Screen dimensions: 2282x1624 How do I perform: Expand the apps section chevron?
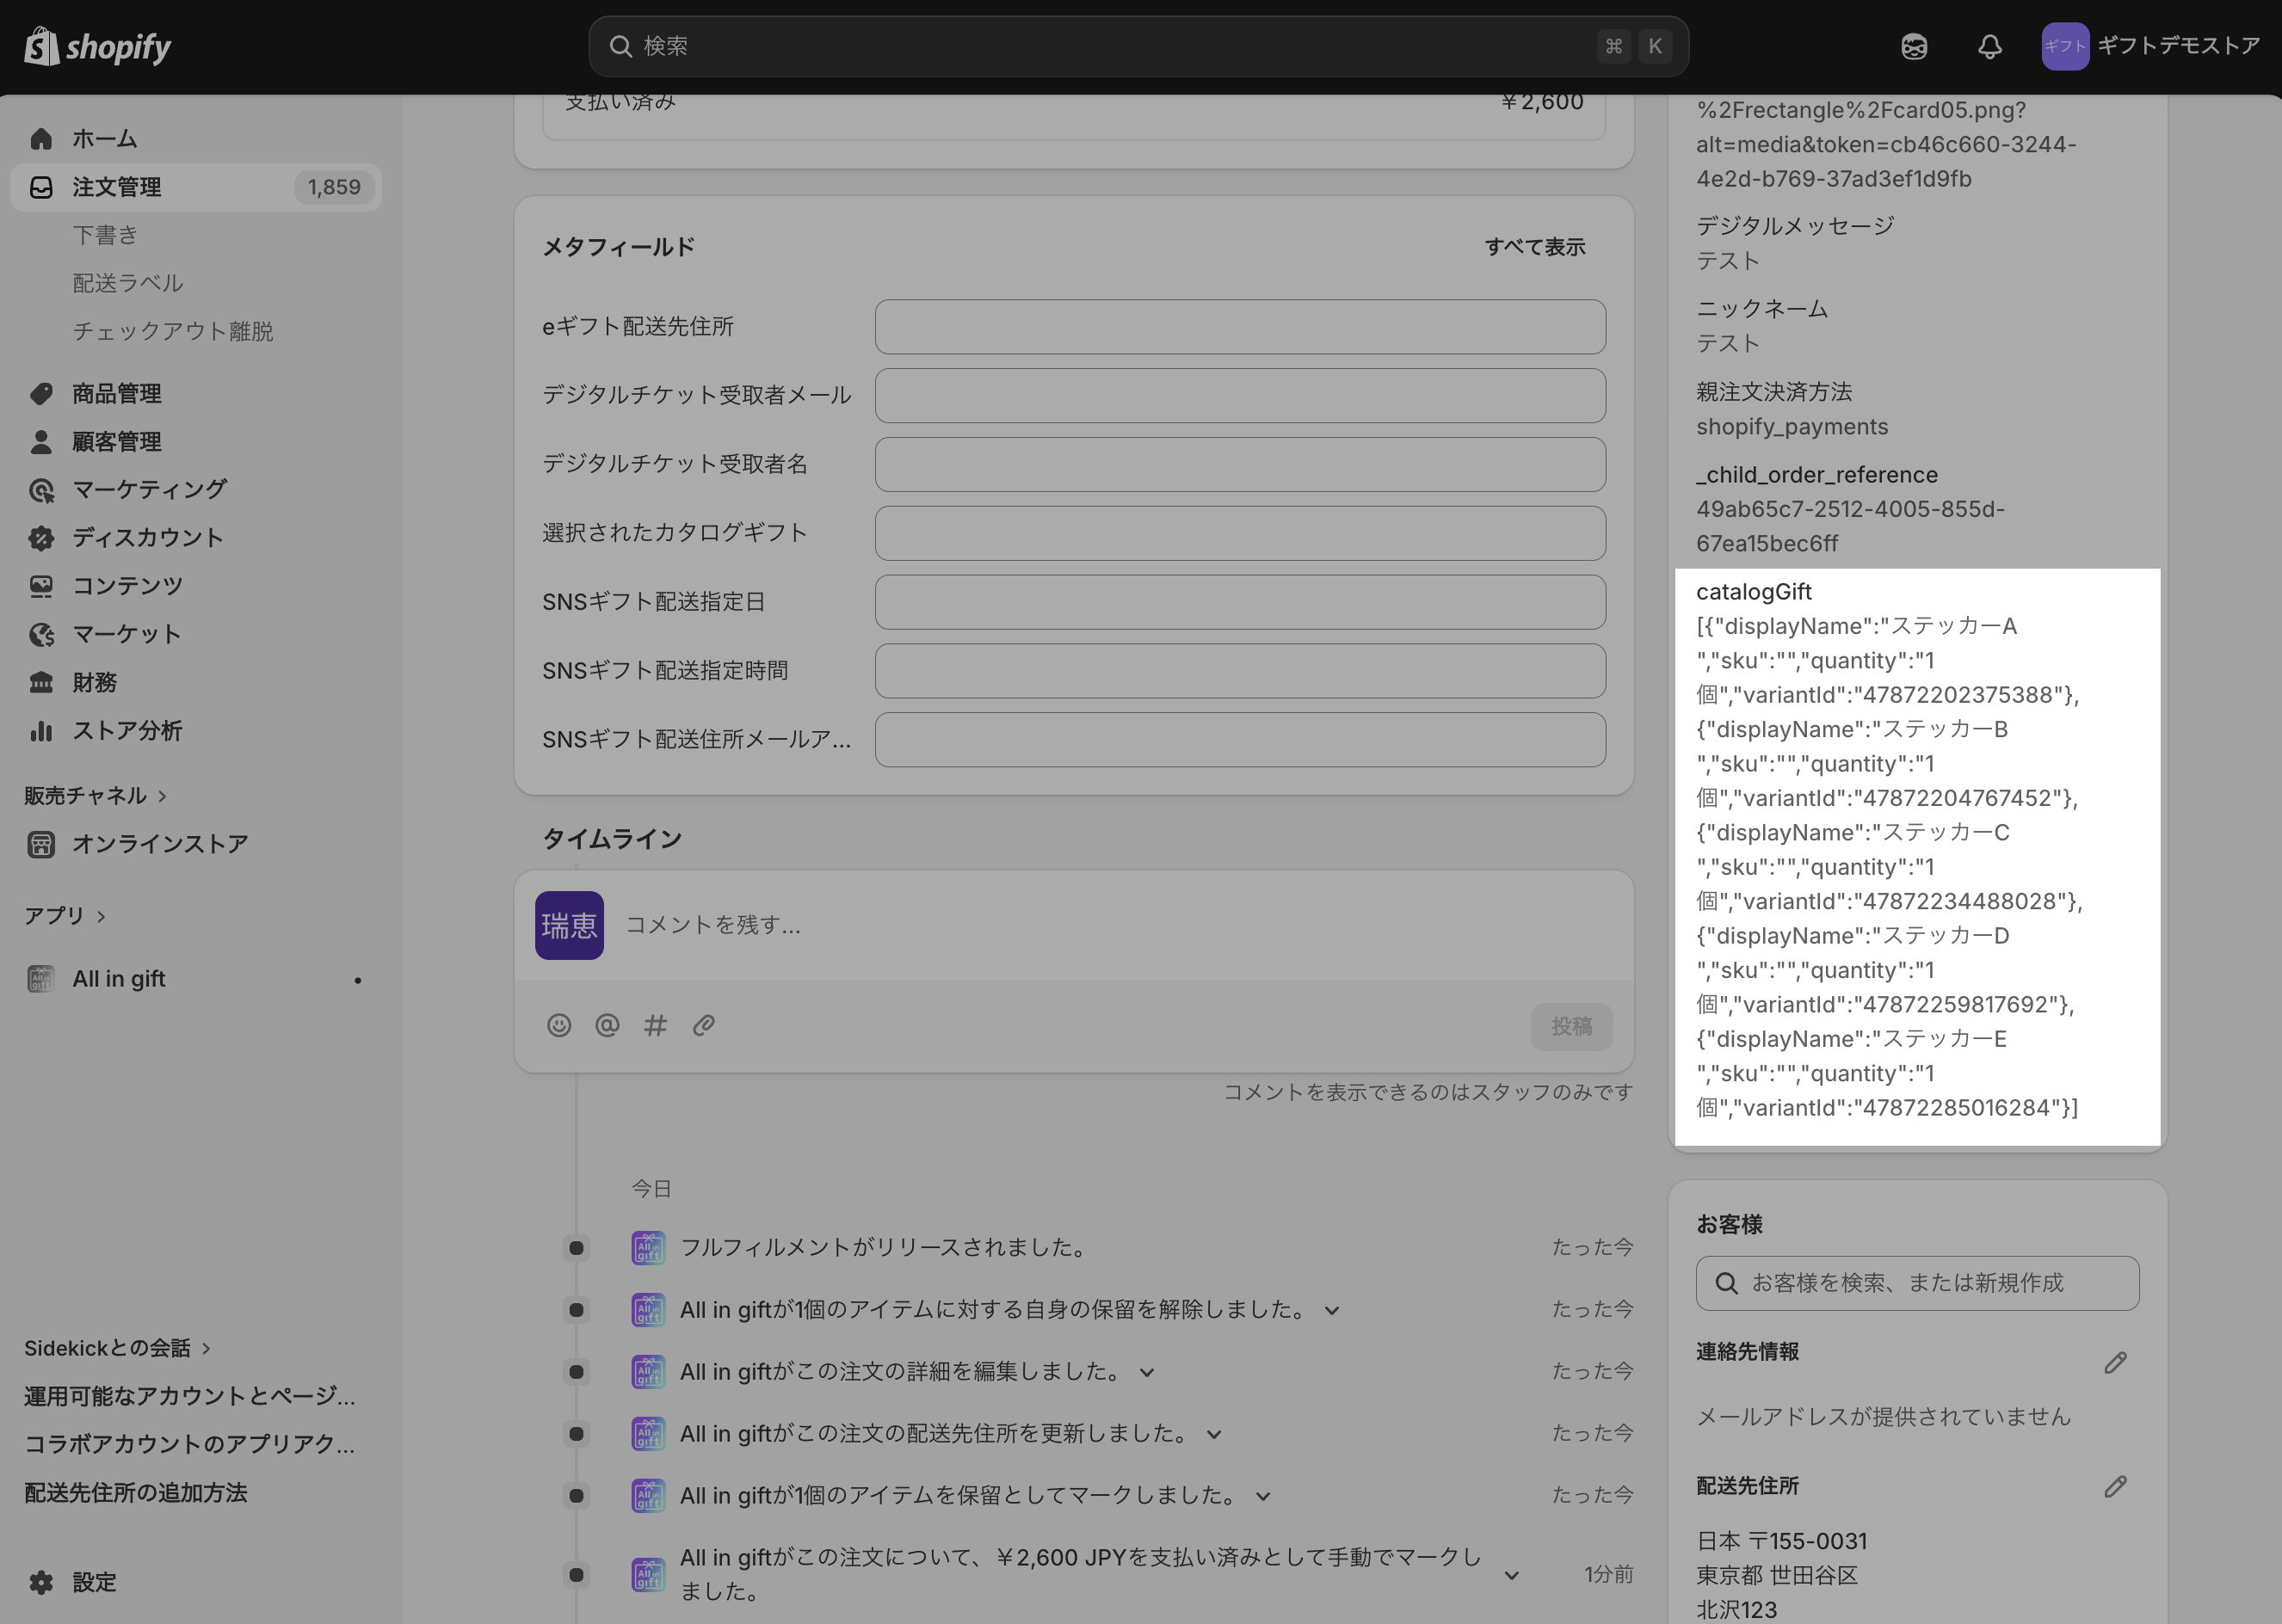pos(101,916)
